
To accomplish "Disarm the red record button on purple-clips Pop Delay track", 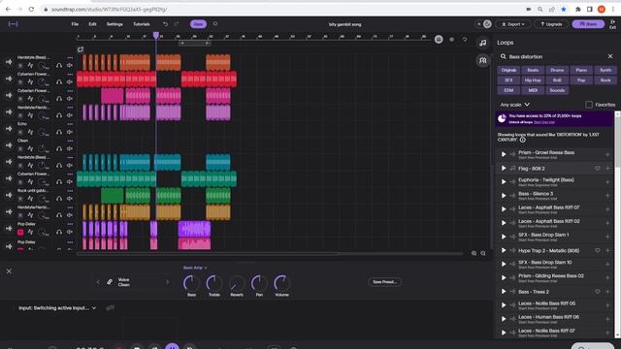I will tap(20, 232).
